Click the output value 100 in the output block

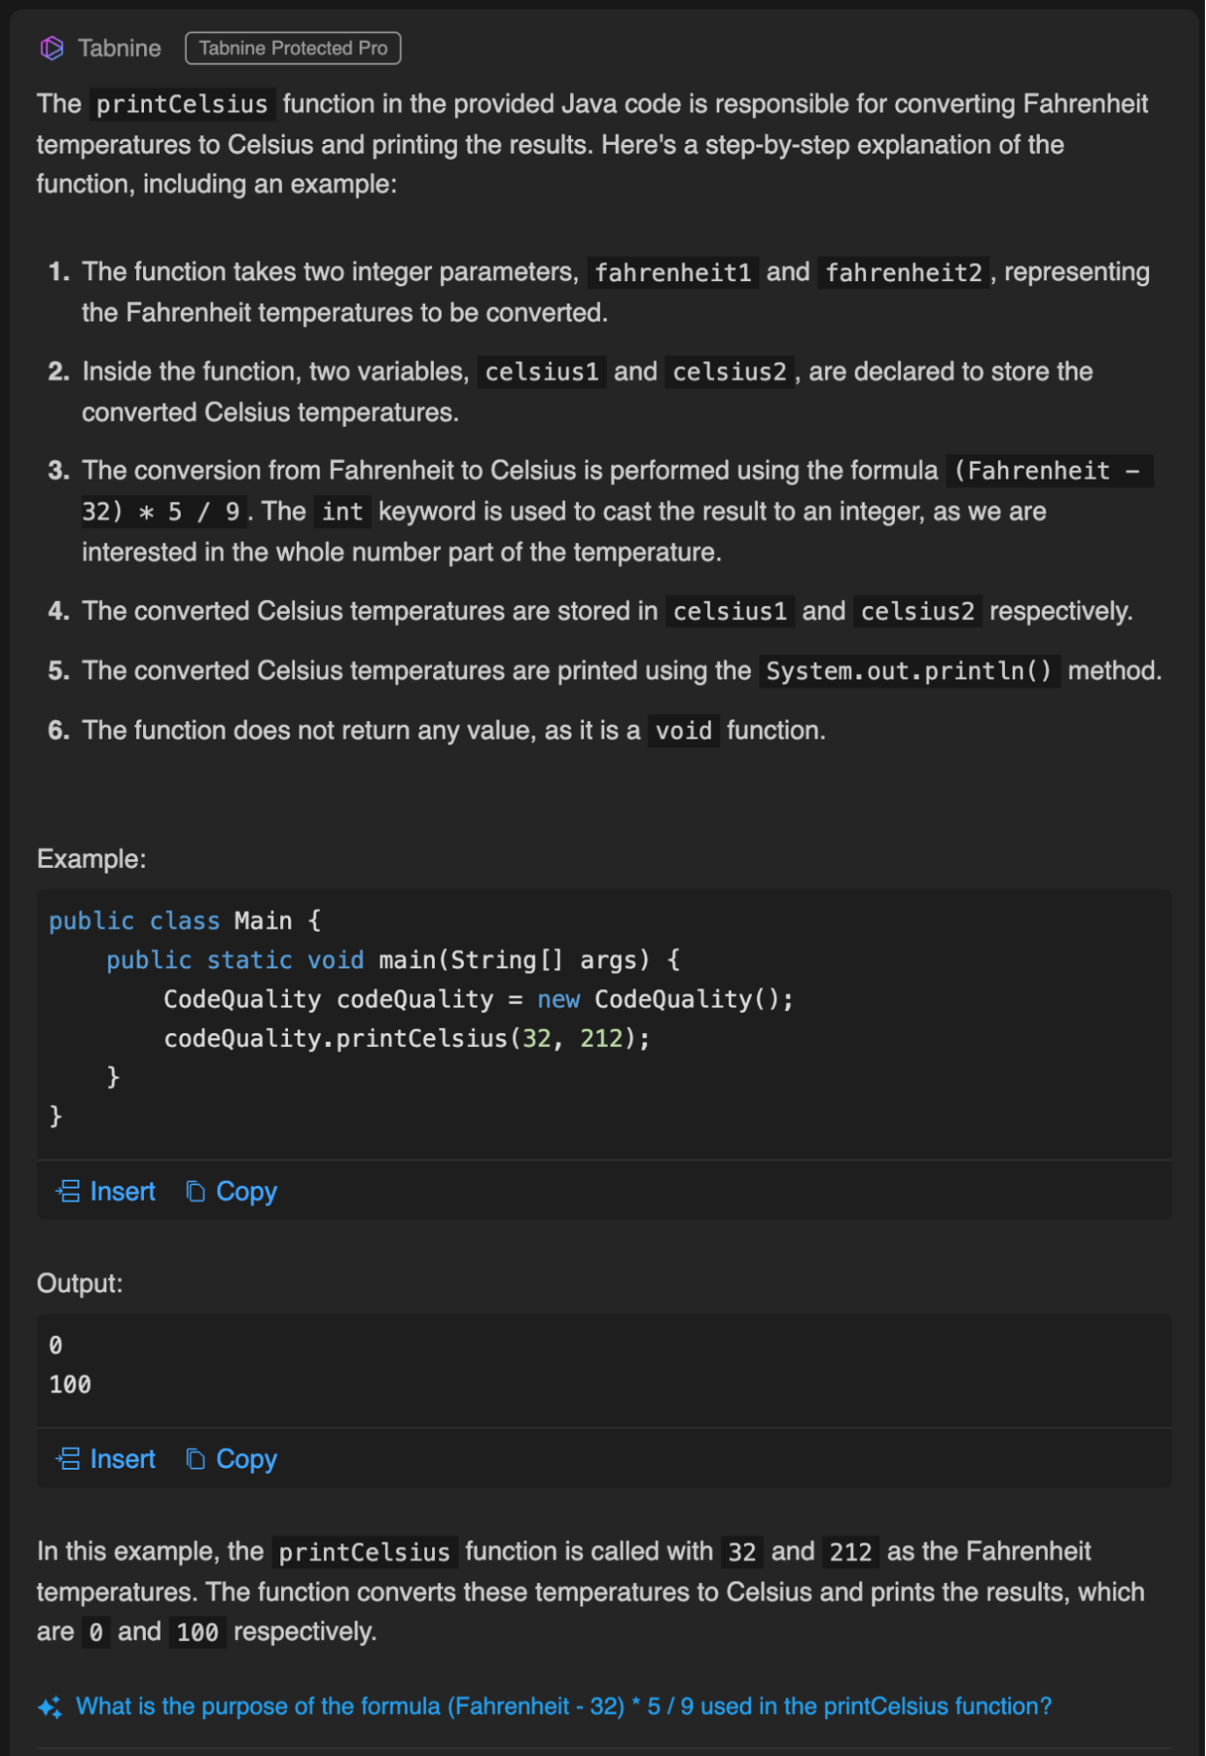[x=70, y=1384]
